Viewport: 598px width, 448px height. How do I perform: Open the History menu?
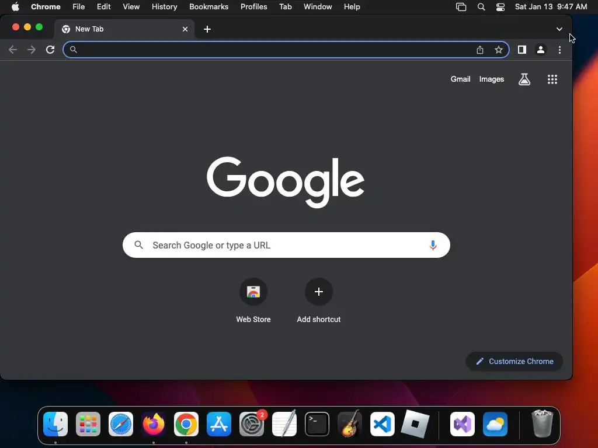pyautogui.click(x=164, y=6)
